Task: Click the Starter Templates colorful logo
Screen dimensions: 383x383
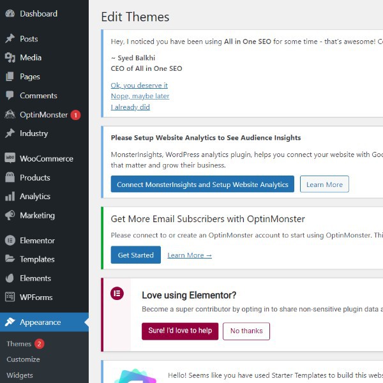Action: pyautogui.click(x=135, y=376)
